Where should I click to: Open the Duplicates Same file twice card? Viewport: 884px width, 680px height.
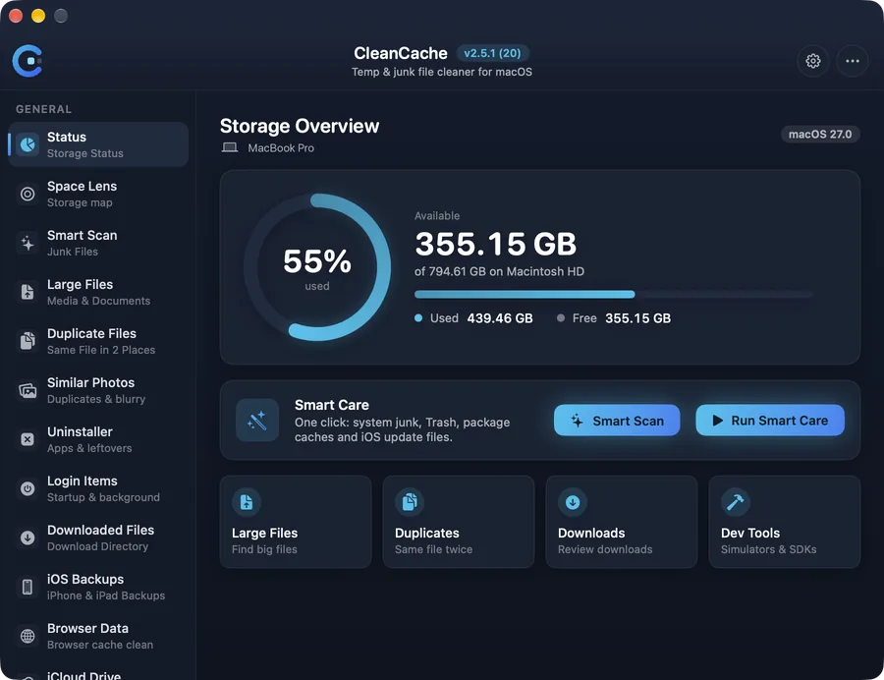[x=459, y=522]
